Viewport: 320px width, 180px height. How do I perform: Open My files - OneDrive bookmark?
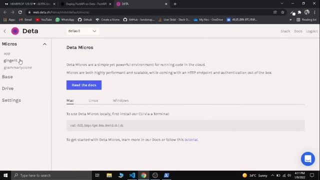tap(208, 19)
